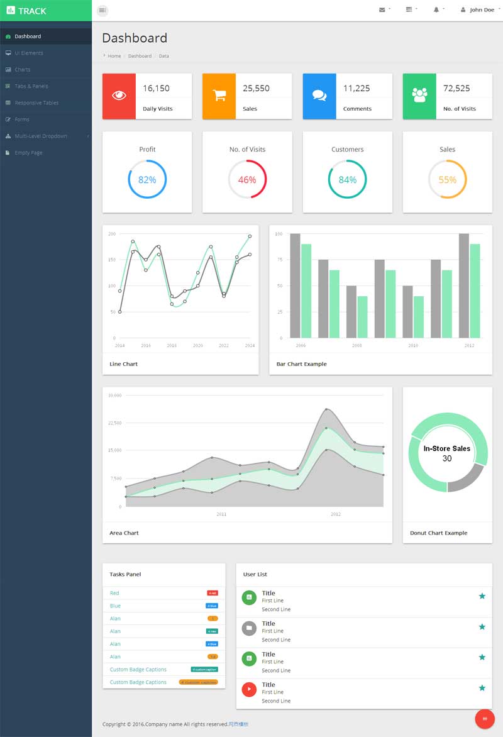This screenshot has width=503, height=737.
Task: Click the green users group icon
Action: coord(419,96)
